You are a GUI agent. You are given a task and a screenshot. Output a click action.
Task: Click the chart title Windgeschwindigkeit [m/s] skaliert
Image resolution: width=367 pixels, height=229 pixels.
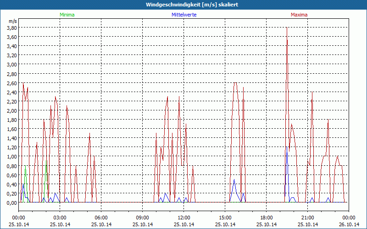coord(192,5)
